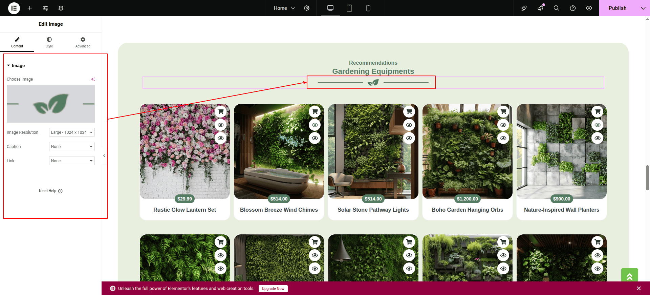Click lower eye icon on Solar Stone Pathway Lights
This screenshot has width=650, height=295.
[x=409, y=138]
